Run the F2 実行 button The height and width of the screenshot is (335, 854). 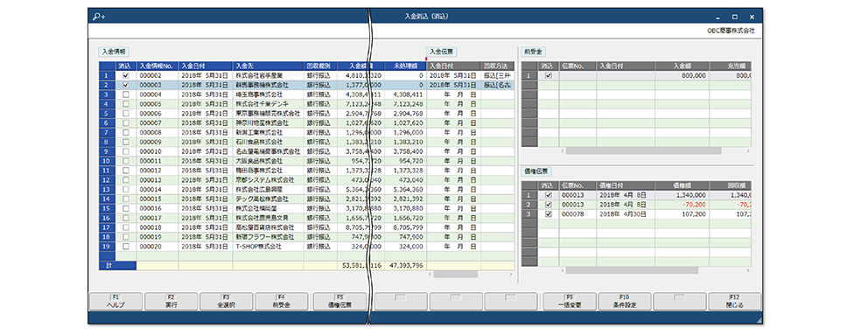[x=171, y=302]
